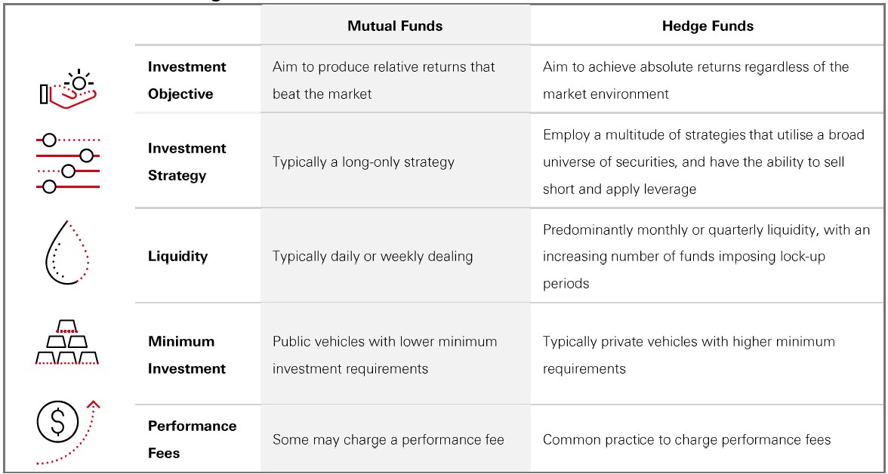Click 'Typically daily or weekly dealing' cell
This screenshot has height=474, width=888.
372,256
